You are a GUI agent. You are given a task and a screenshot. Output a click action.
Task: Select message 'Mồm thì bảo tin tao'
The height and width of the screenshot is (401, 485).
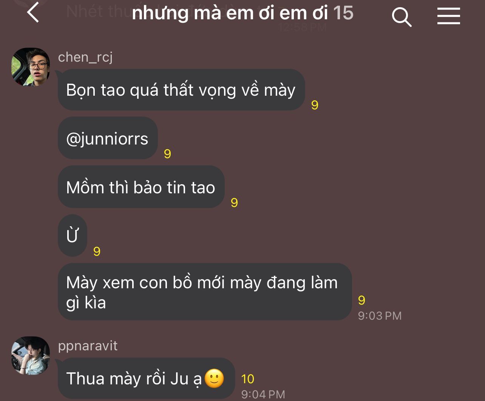pyautogui.click(x=141, y=187)
